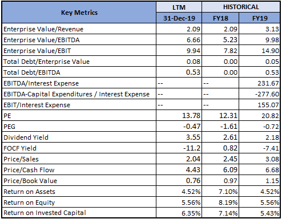Image resolution: width=282 pixels, height=219 pixels.
Task: Click the 31-Dec-19 date header
Action: tap(179, 18)
